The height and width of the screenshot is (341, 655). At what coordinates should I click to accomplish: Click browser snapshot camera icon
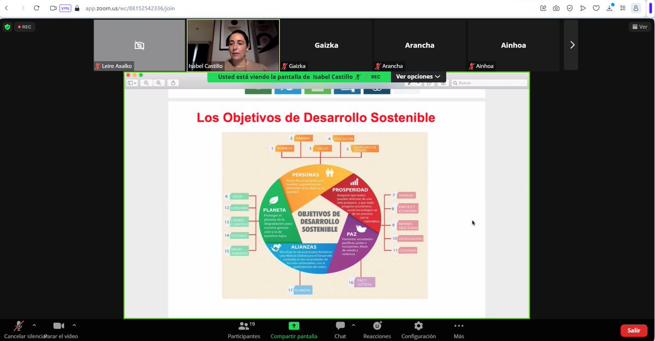[x=556, y=8]
